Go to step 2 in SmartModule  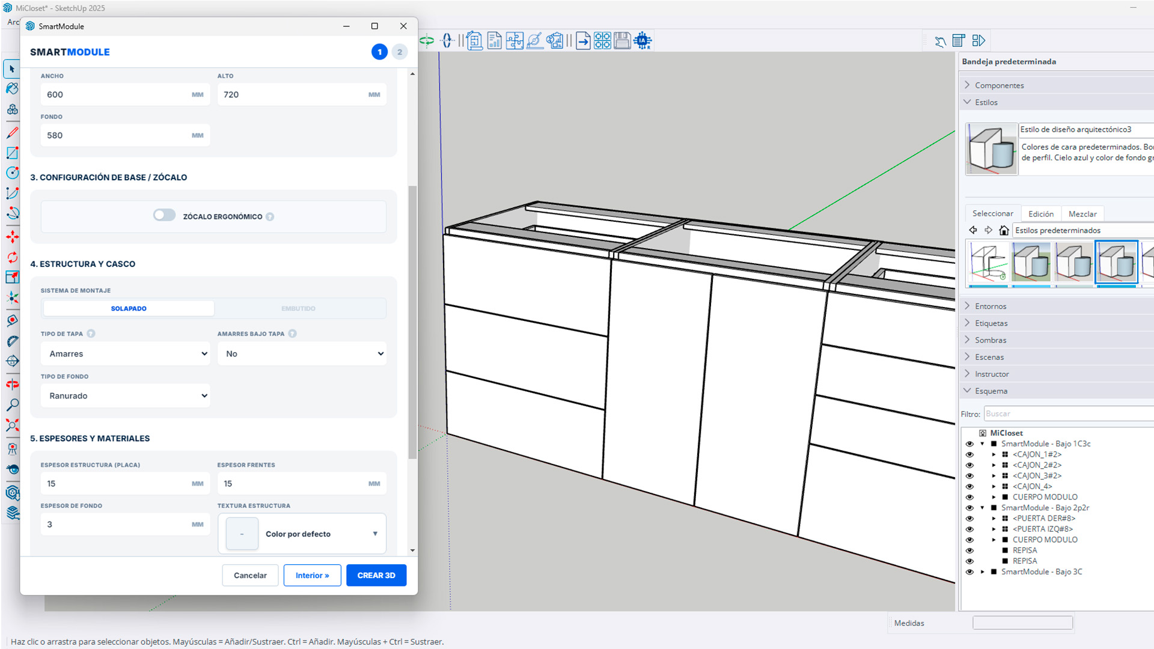tap(400, 52)
